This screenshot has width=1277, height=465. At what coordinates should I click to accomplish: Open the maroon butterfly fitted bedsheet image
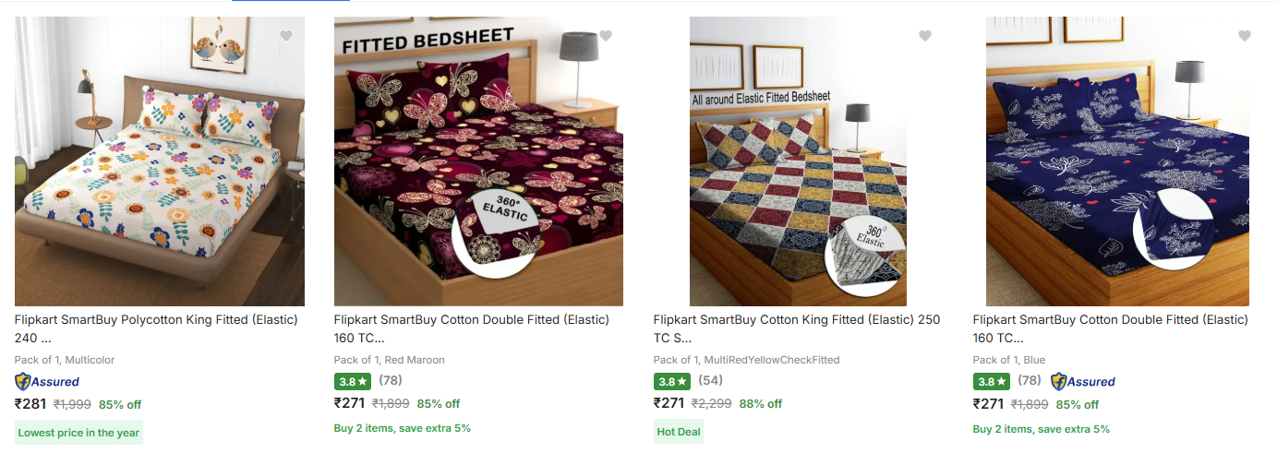pyautogui.click(x=478, y=161)
